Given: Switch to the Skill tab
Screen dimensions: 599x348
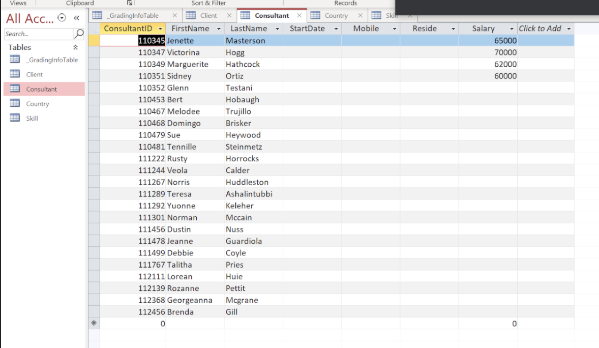Looking at the screenshot, I should [392, 15].
